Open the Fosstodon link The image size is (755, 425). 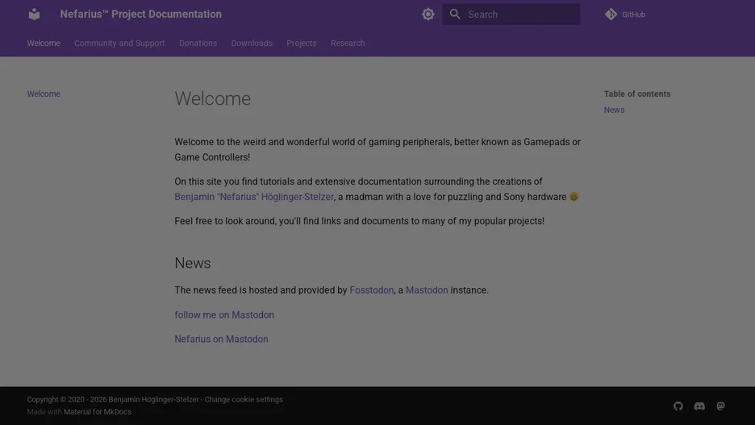371,290
